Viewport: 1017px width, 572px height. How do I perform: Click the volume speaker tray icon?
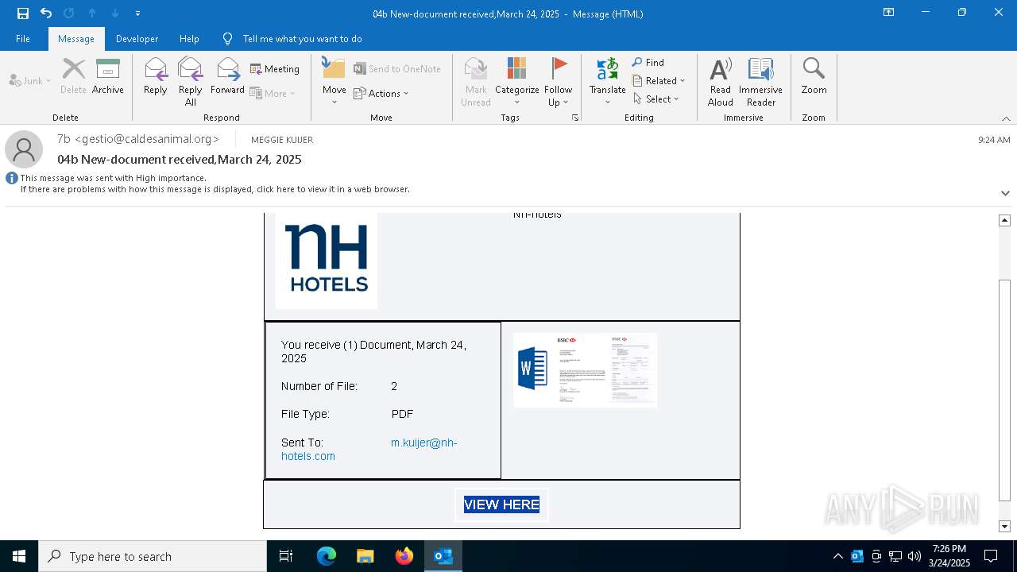[915, 556]
